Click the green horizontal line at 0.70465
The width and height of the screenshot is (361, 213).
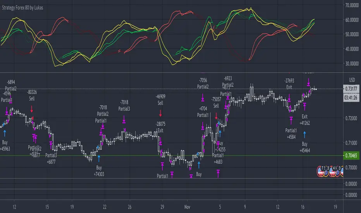172,156
